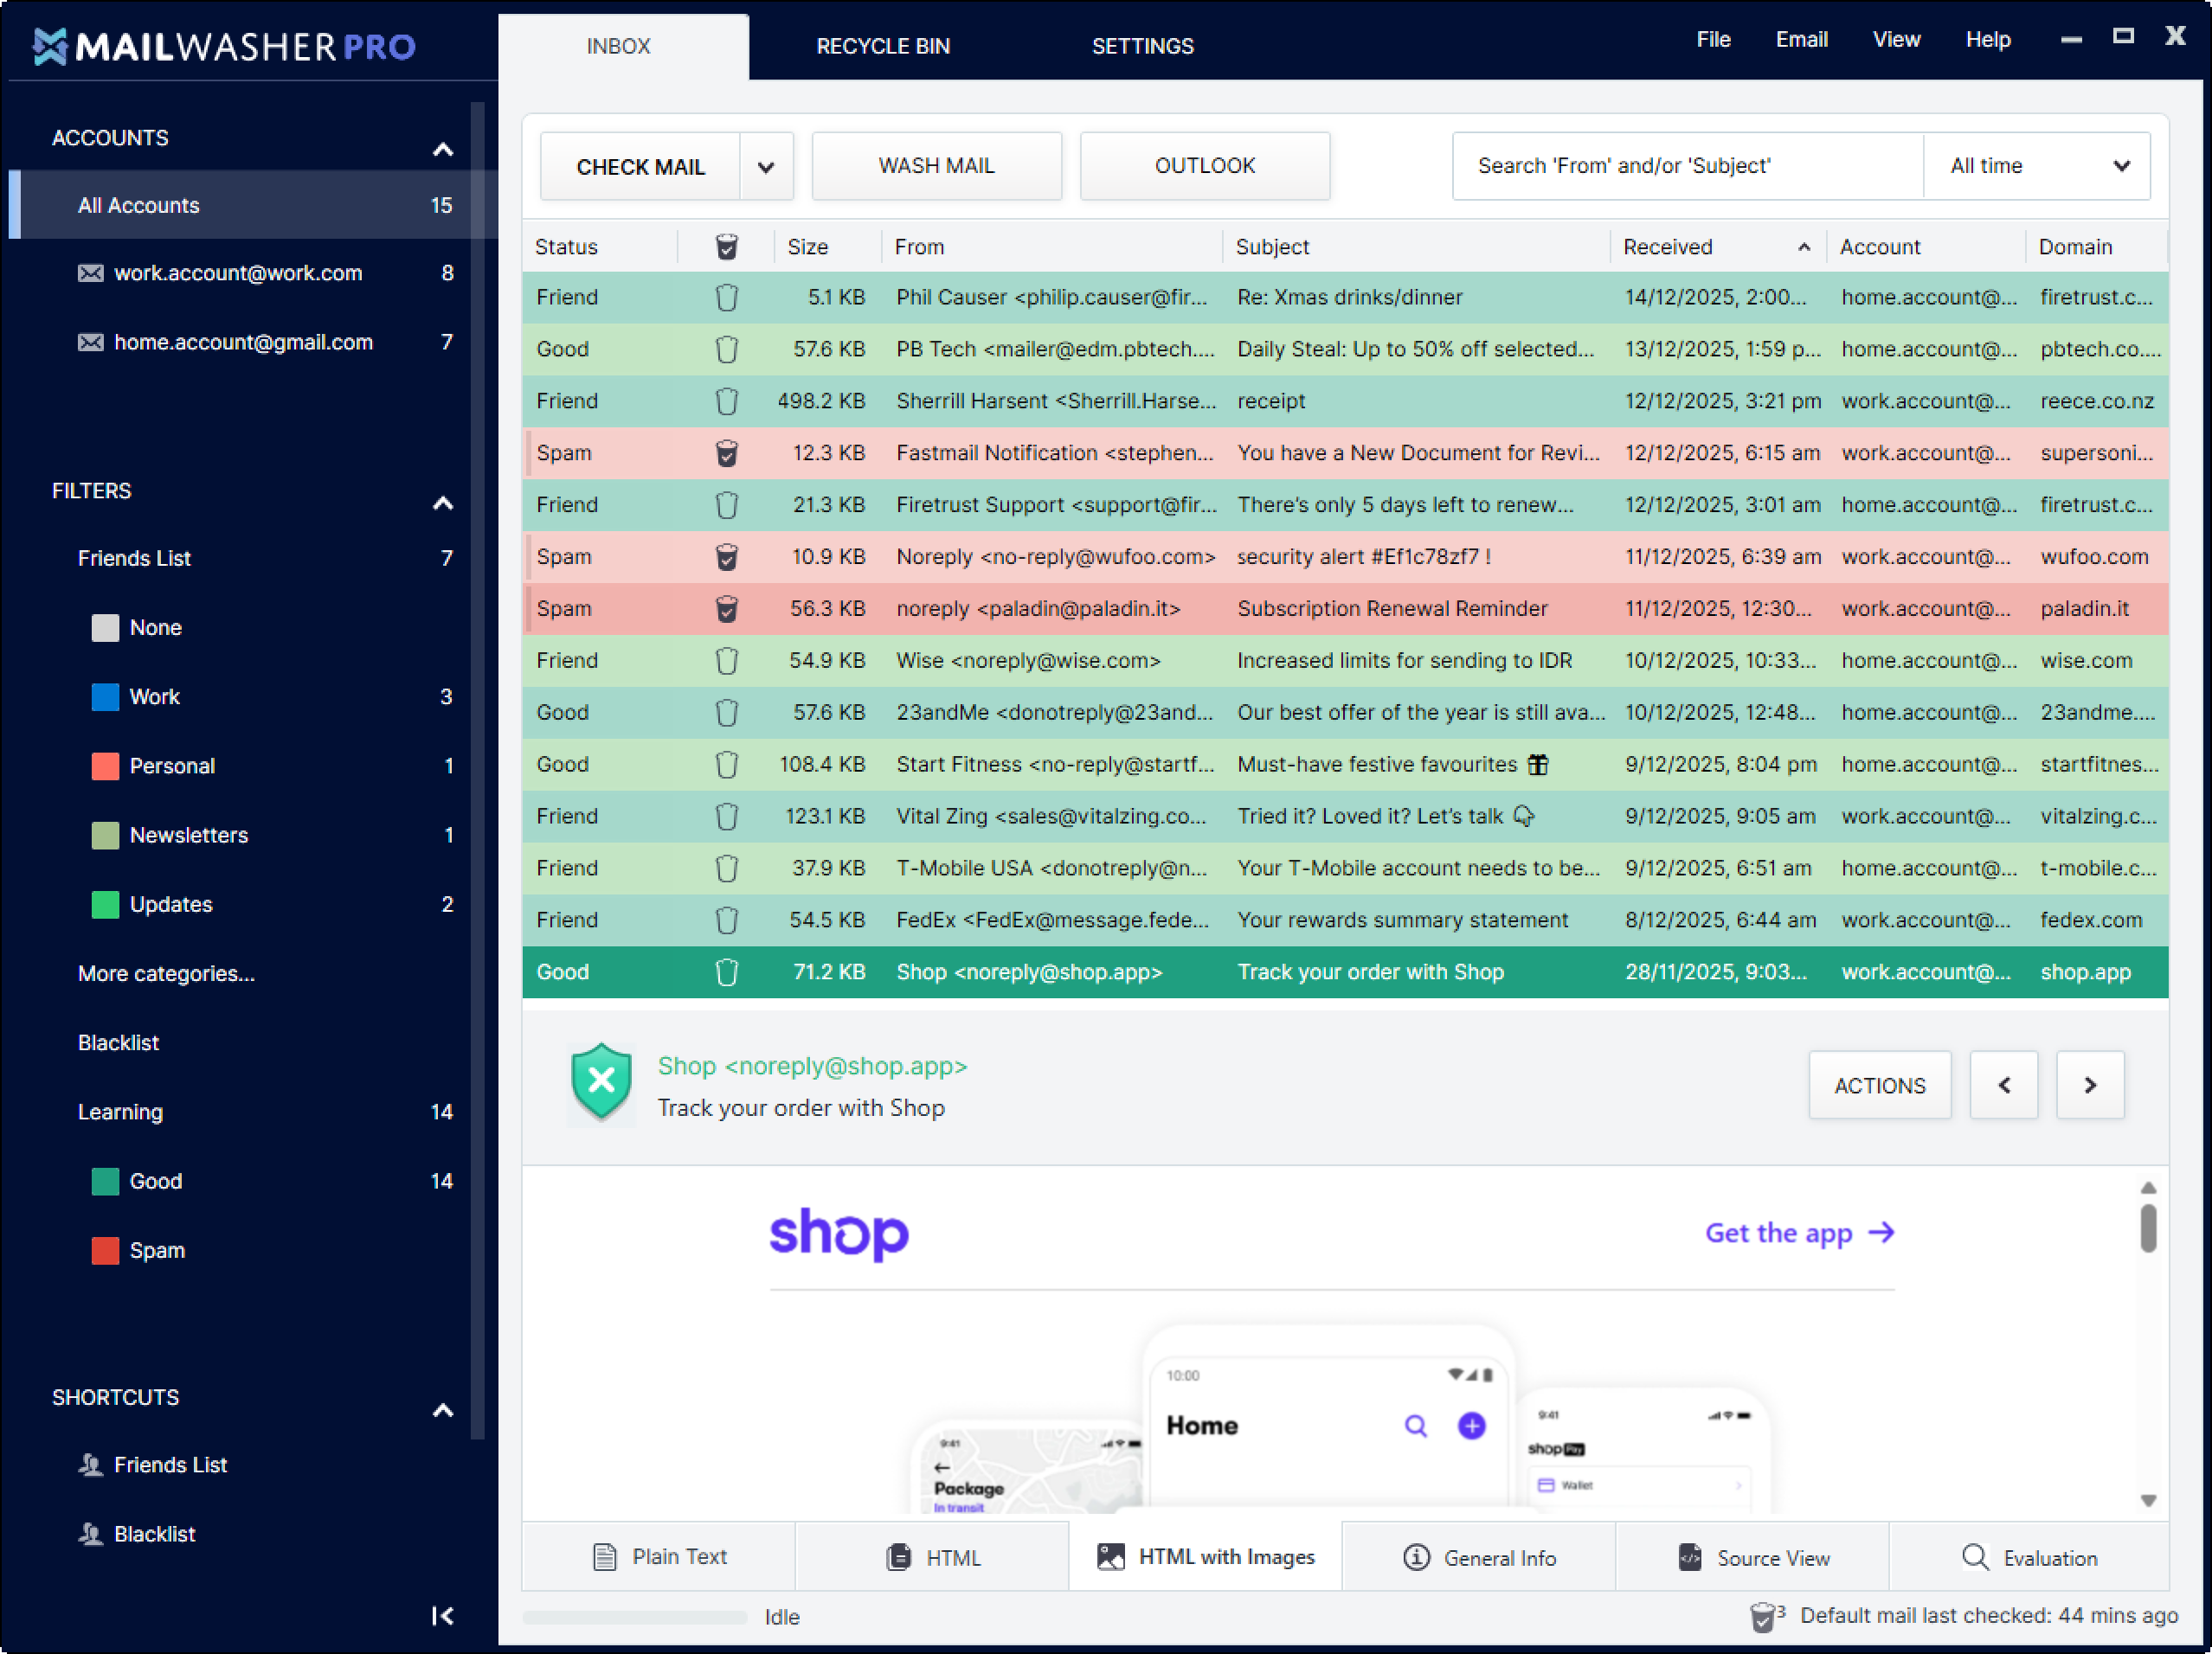2212x1654 pixels.
Task: Go to next email arrow
Action: click(2090, 1086)
